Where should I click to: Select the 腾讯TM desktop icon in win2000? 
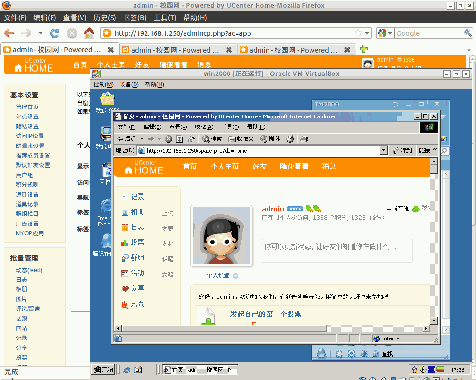tap(103, 245)
